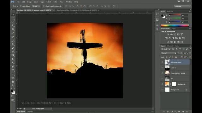The image size is (202, 113).
Task: Toggle Quick Mask mode in the toolbox
Action: pos(13,96)
